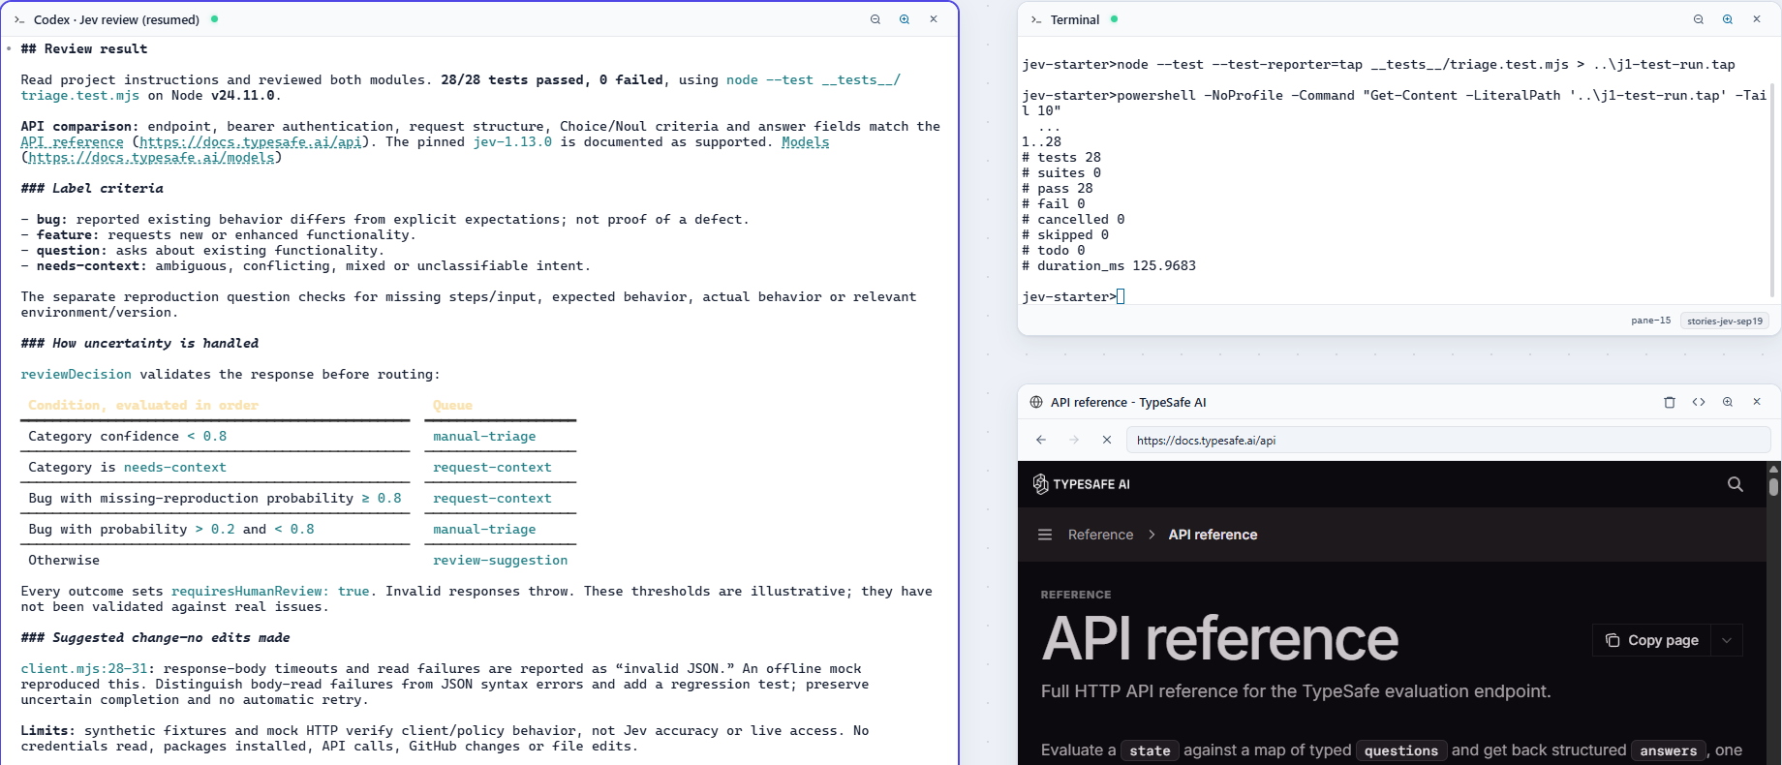The image size is (1782, 765).
Task: Open the docs sidebar hamburger menu
Action: (x=1045, y=535)
